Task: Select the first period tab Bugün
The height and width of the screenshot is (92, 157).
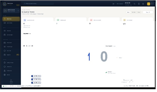Action: coord(128,12)
